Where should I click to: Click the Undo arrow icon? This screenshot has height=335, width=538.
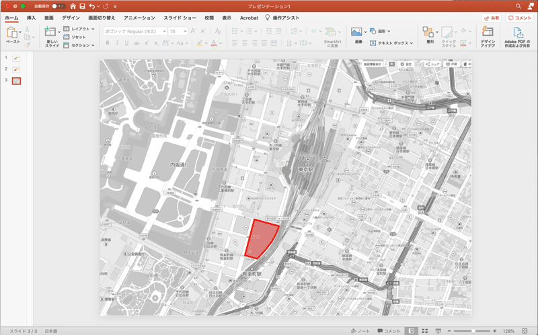(91, 6)
